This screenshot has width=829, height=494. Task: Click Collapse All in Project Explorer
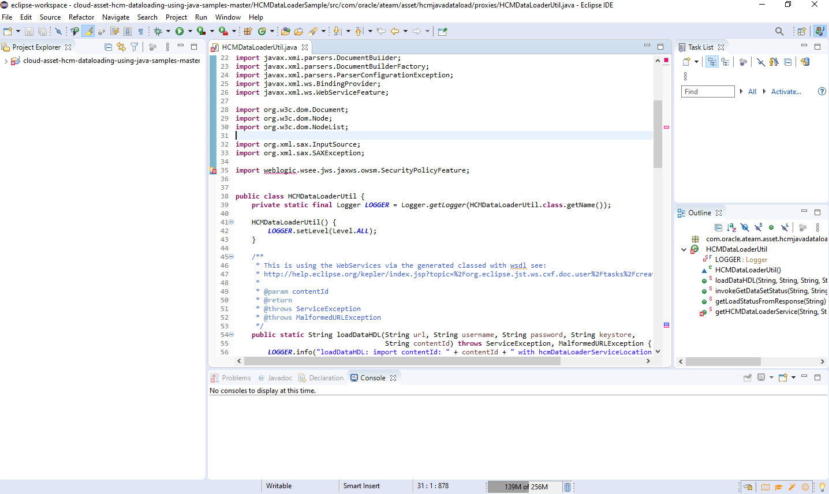click(x=108, y=47)
